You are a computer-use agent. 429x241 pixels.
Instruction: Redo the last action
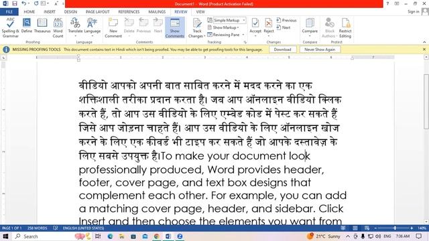click(x=36, y=3)
